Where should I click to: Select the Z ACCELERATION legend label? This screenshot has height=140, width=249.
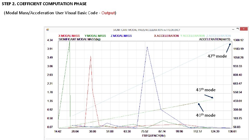click(x=218, y=36)
